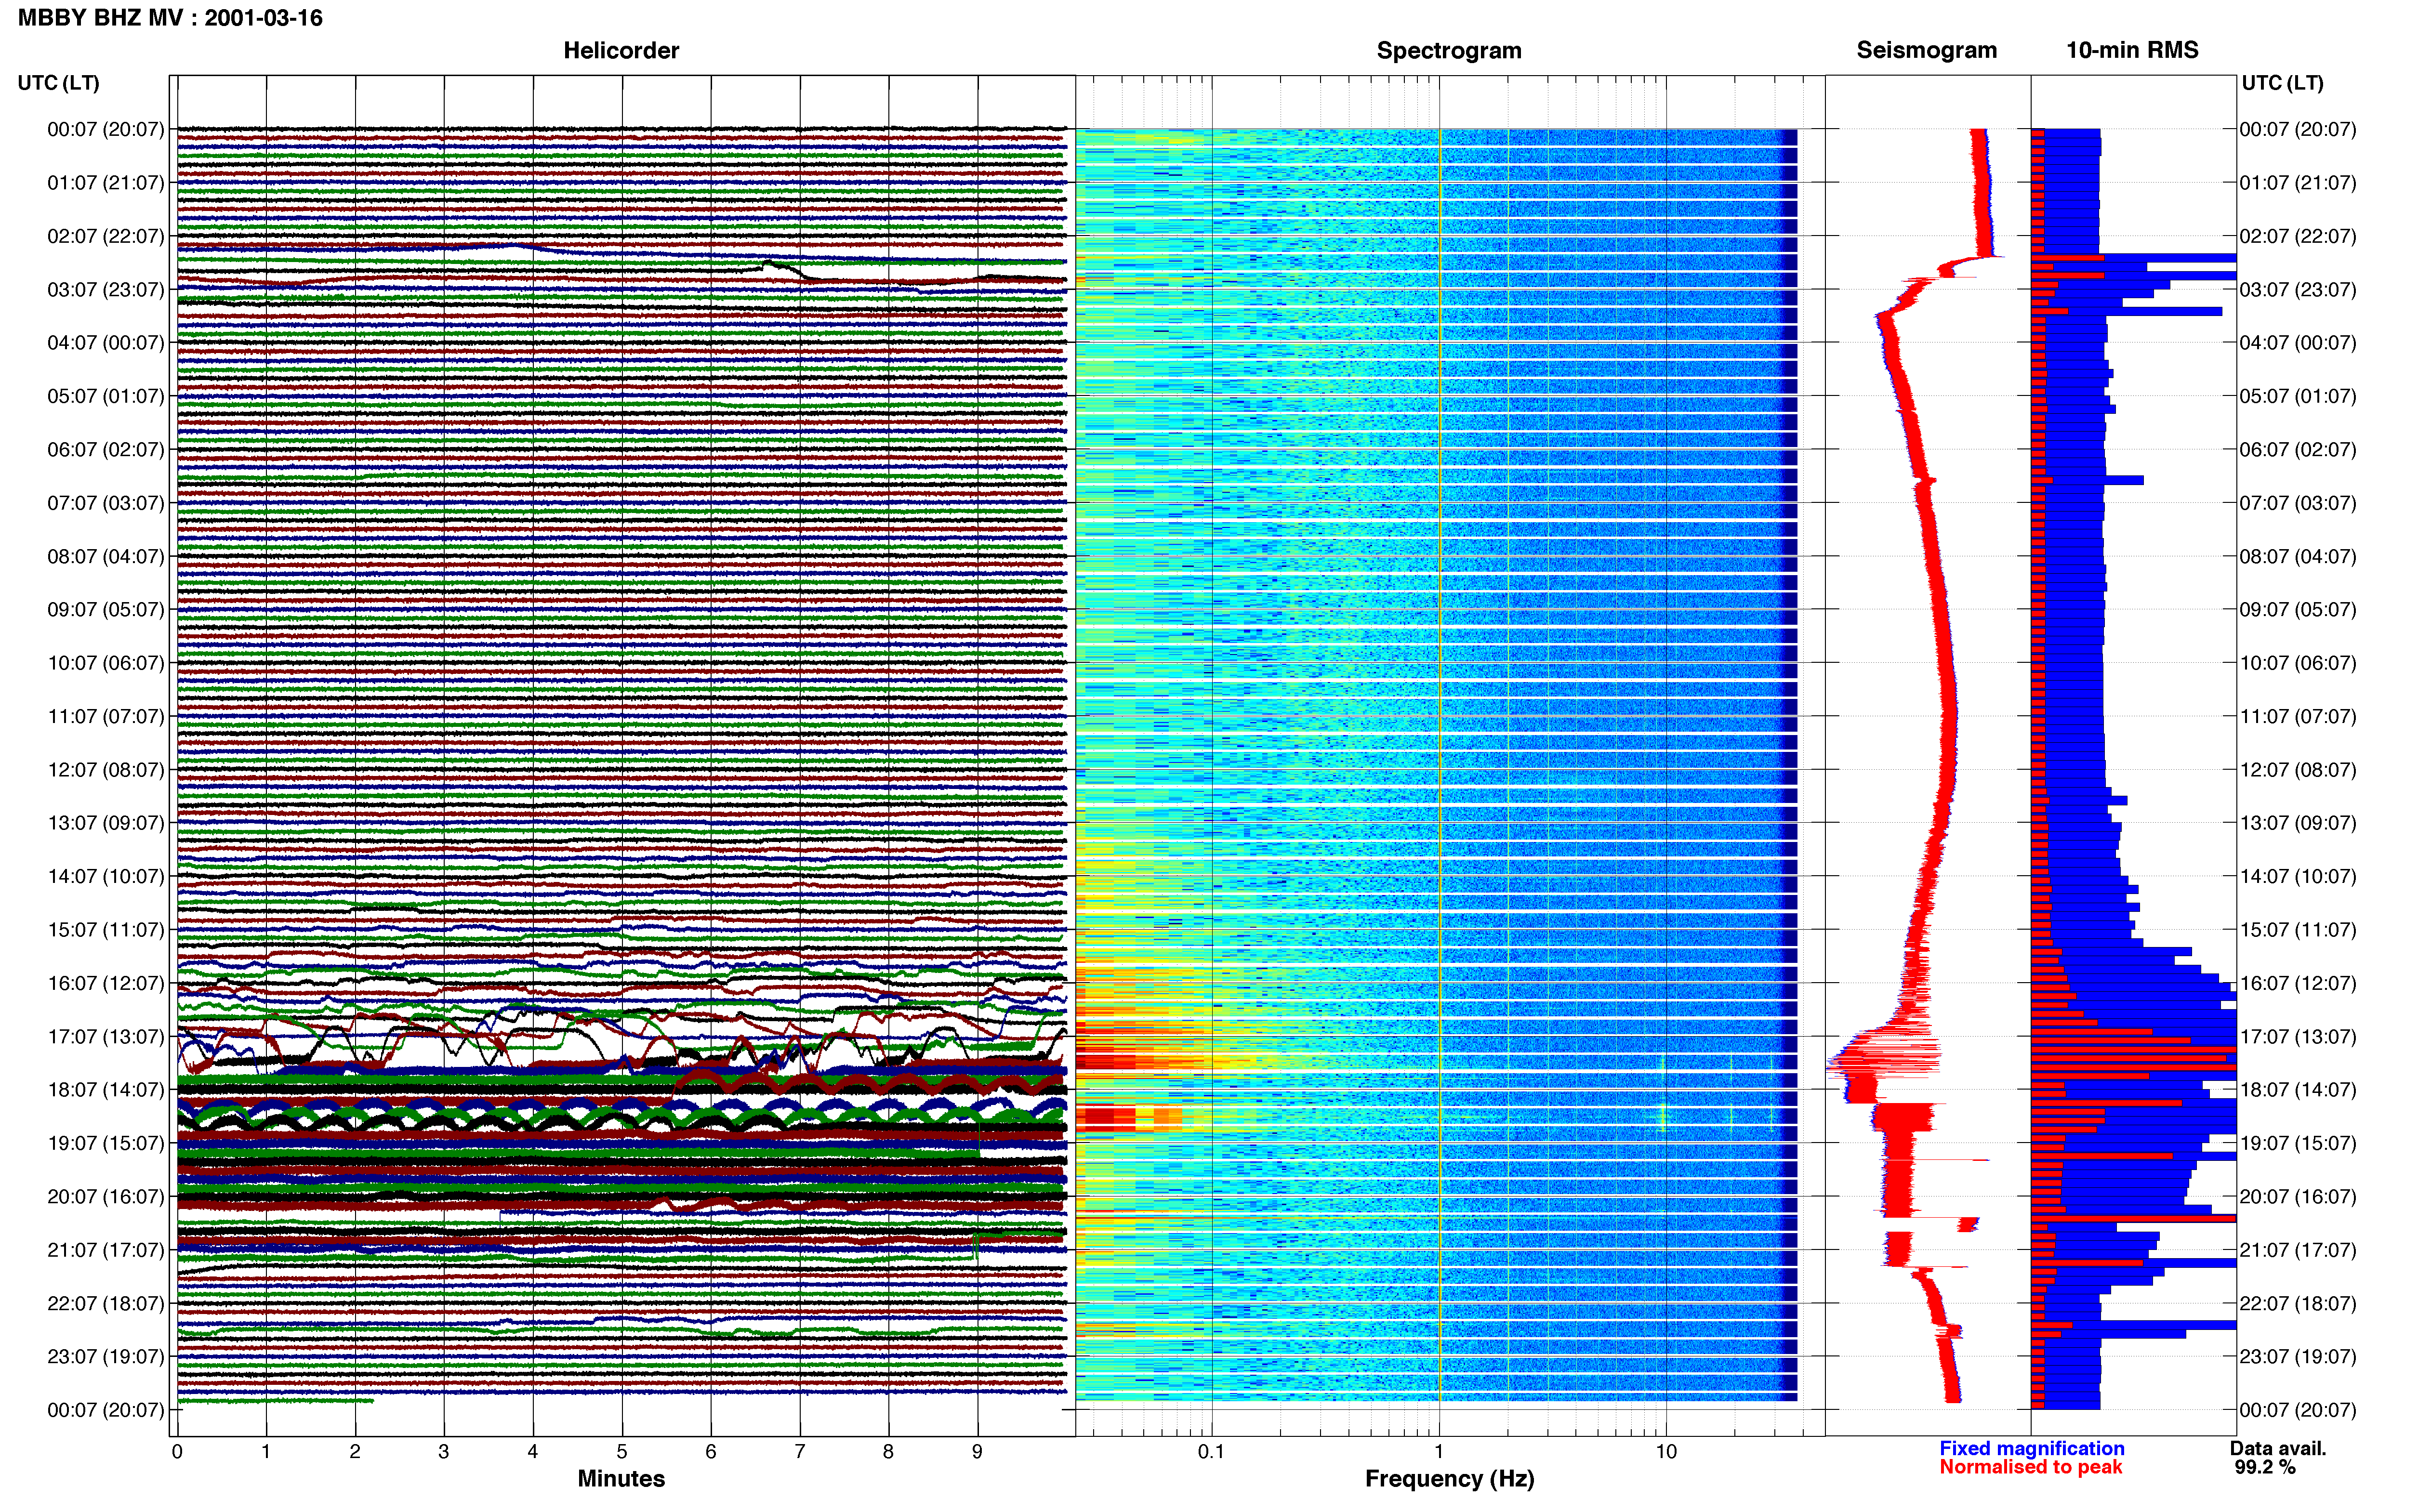Click left time label '04:07 (00:07)'
2418x1512 pixels.
click(x=106, y=343)
